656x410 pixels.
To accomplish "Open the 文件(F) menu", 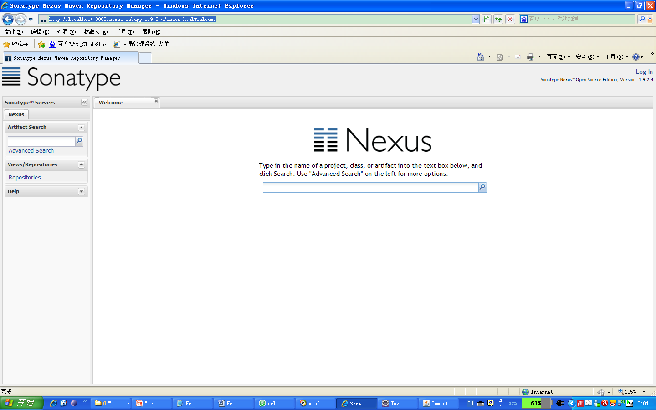I will pos(14,32).
